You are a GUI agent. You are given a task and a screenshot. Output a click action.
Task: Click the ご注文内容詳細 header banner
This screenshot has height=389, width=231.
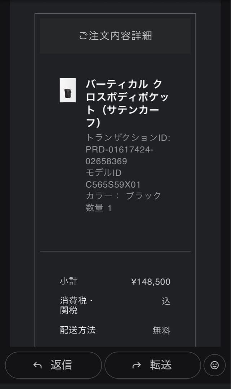pyautogui.click(x=115, y=36)
